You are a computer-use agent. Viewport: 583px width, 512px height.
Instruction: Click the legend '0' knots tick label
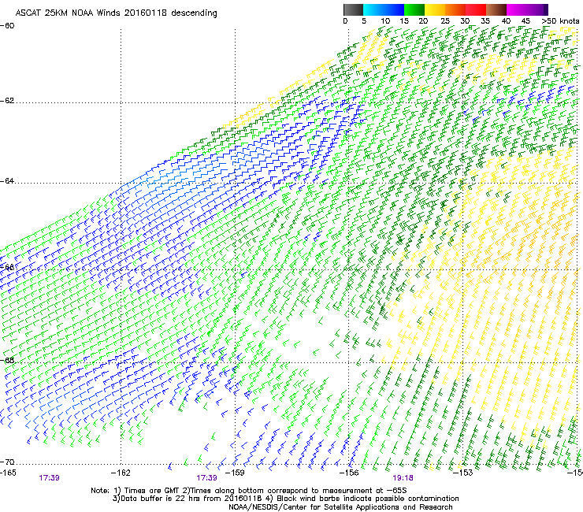pyautogui.click(x=345, y=21)
